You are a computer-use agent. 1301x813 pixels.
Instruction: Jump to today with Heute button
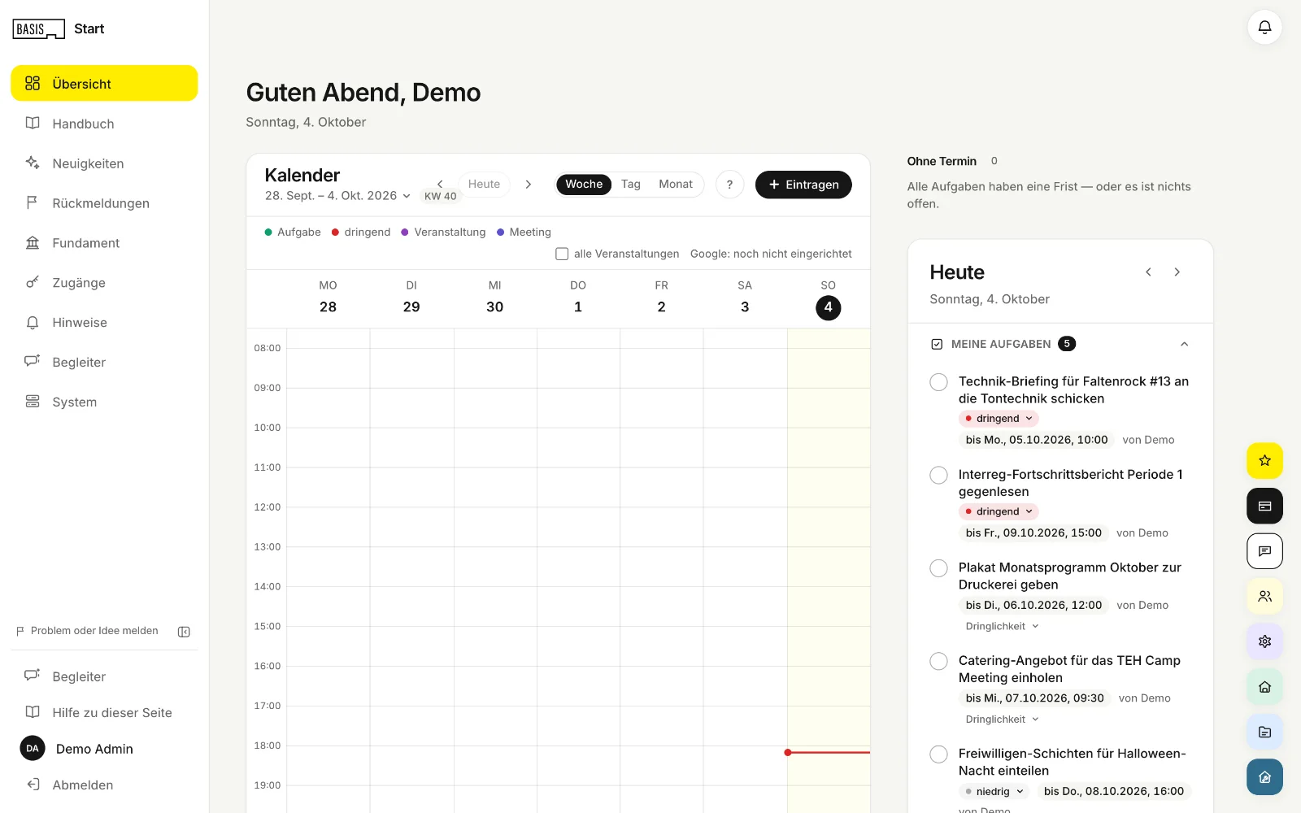point(484,185)
